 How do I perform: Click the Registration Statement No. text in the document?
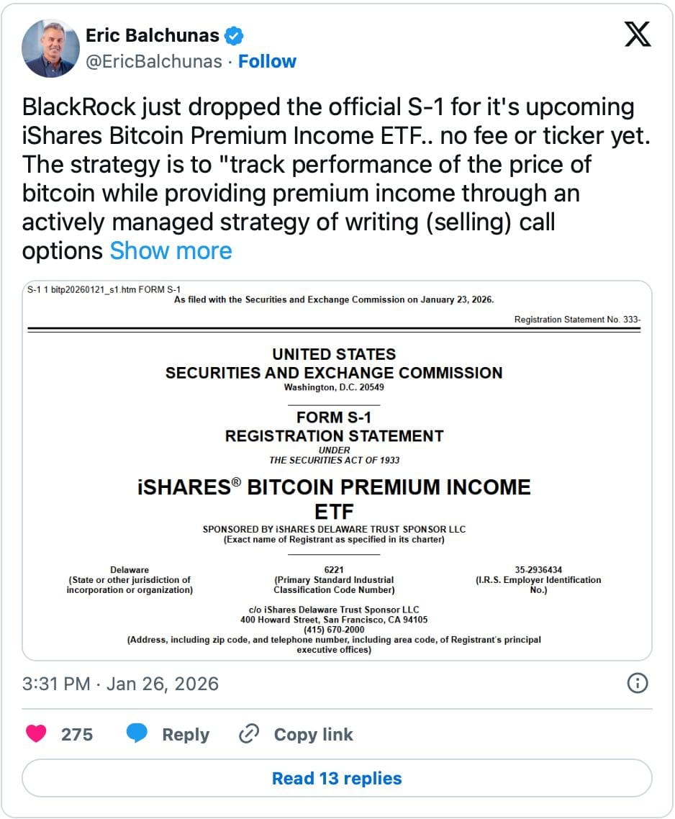(x=576, y=320)
